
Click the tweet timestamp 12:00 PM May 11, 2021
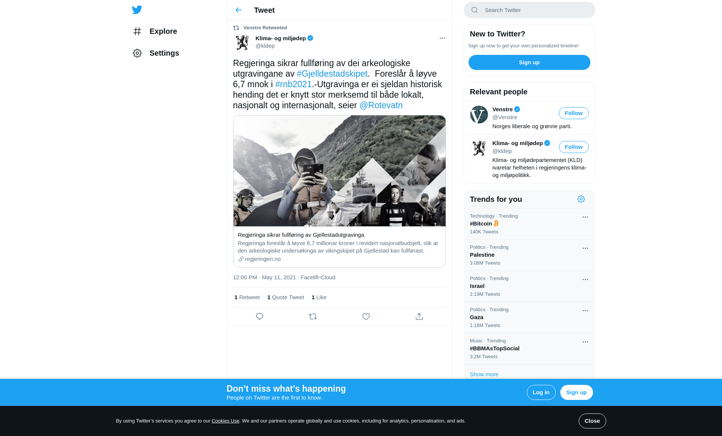coord(264,277)
